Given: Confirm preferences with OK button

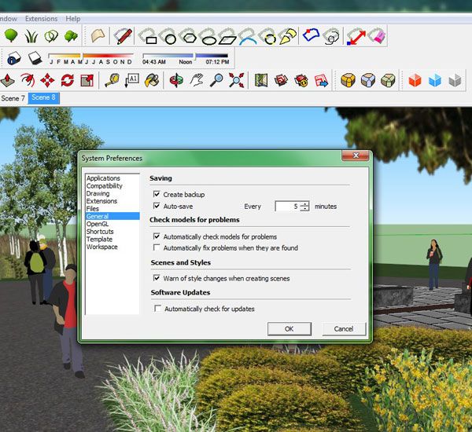Looking at the screenshot, I should click(x=289, y=328).
